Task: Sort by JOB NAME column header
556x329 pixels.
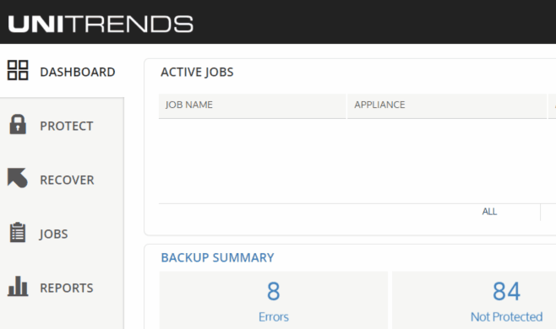Action: coord(252,106)
